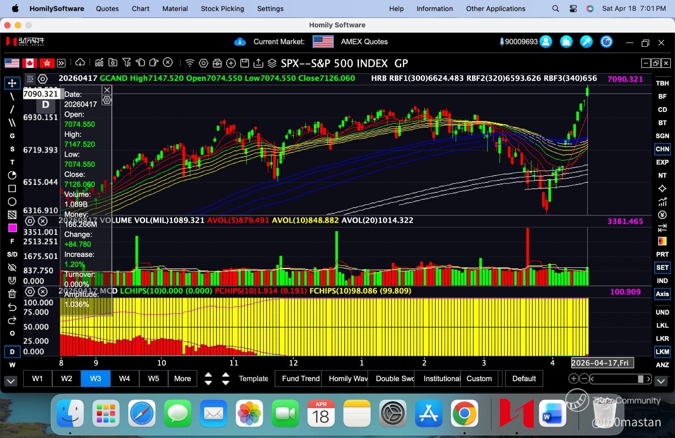Image resolution: width=675 pixels, height=438 pixels.
Task: Click the blue user account avatar icon
Action: (546, 42)
